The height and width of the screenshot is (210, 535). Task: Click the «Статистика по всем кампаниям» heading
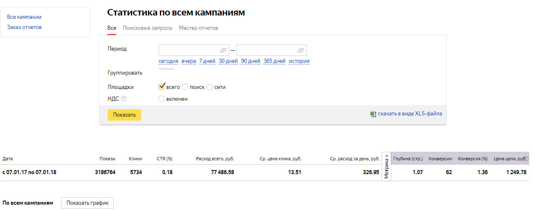[x=176, y=12]
